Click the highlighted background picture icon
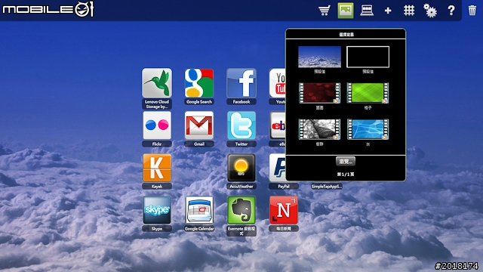The image size is (483, 272). 346,11
